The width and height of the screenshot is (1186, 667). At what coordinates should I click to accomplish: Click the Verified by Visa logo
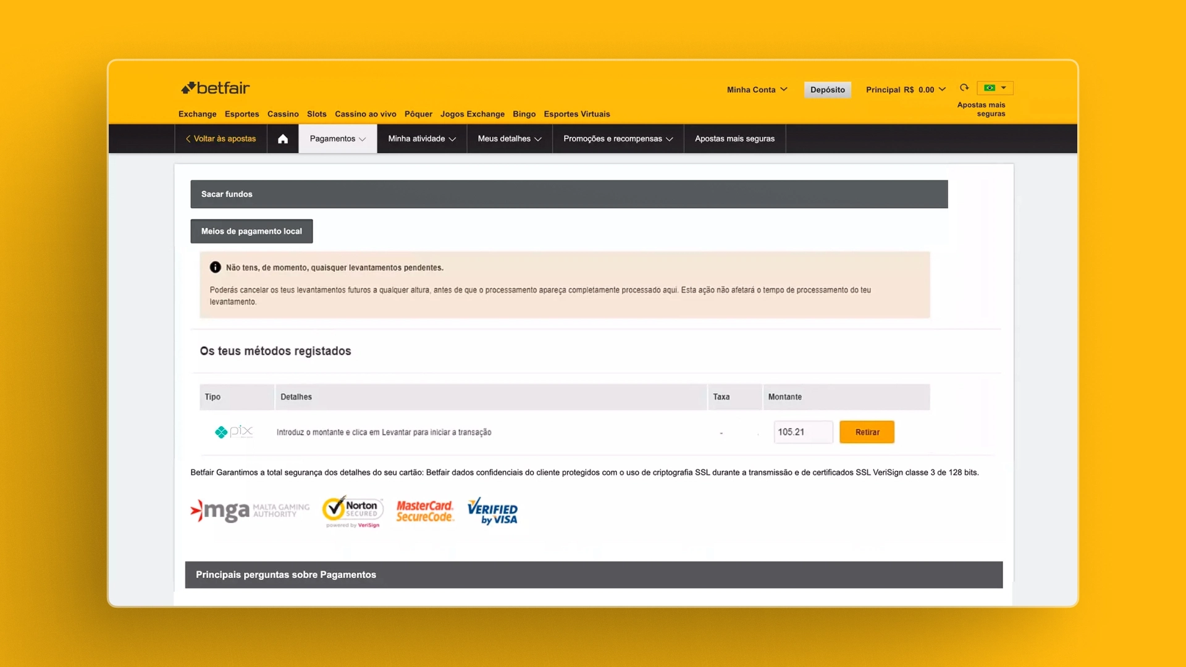coord(492,511)
